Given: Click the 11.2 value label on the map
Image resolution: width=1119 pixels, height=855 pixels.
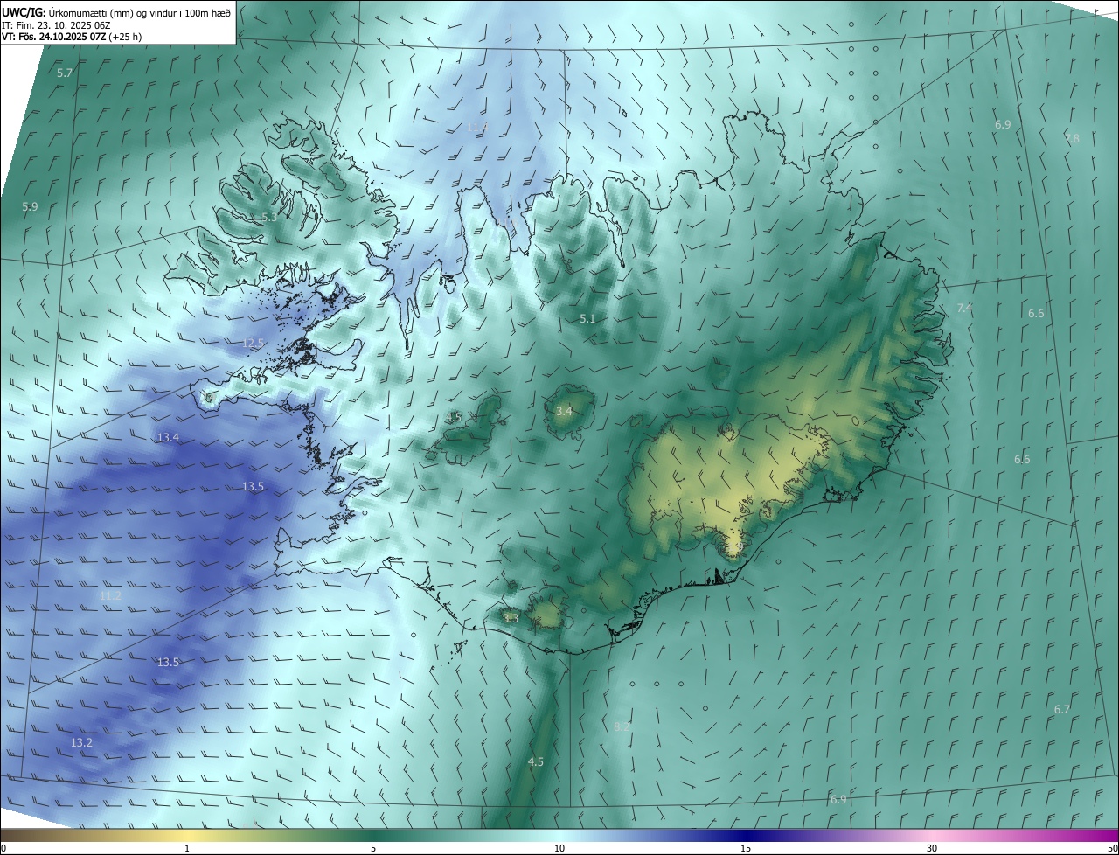Looking at the screenshot, I should (x=110, y=596).
